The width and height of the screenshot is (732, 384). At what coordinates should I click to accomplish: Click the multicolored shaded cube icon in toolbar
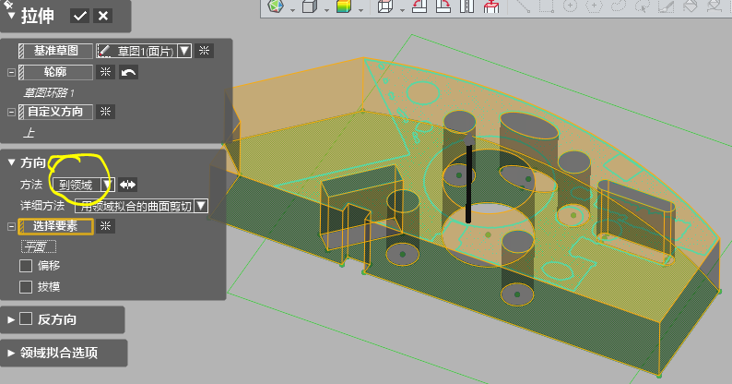(x=343, y=7)
